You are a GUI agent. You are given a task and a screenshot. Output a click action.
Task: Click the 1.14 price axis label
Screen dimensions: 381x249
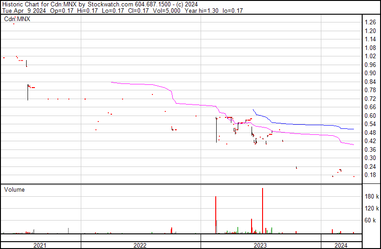[x=370, y=39]
